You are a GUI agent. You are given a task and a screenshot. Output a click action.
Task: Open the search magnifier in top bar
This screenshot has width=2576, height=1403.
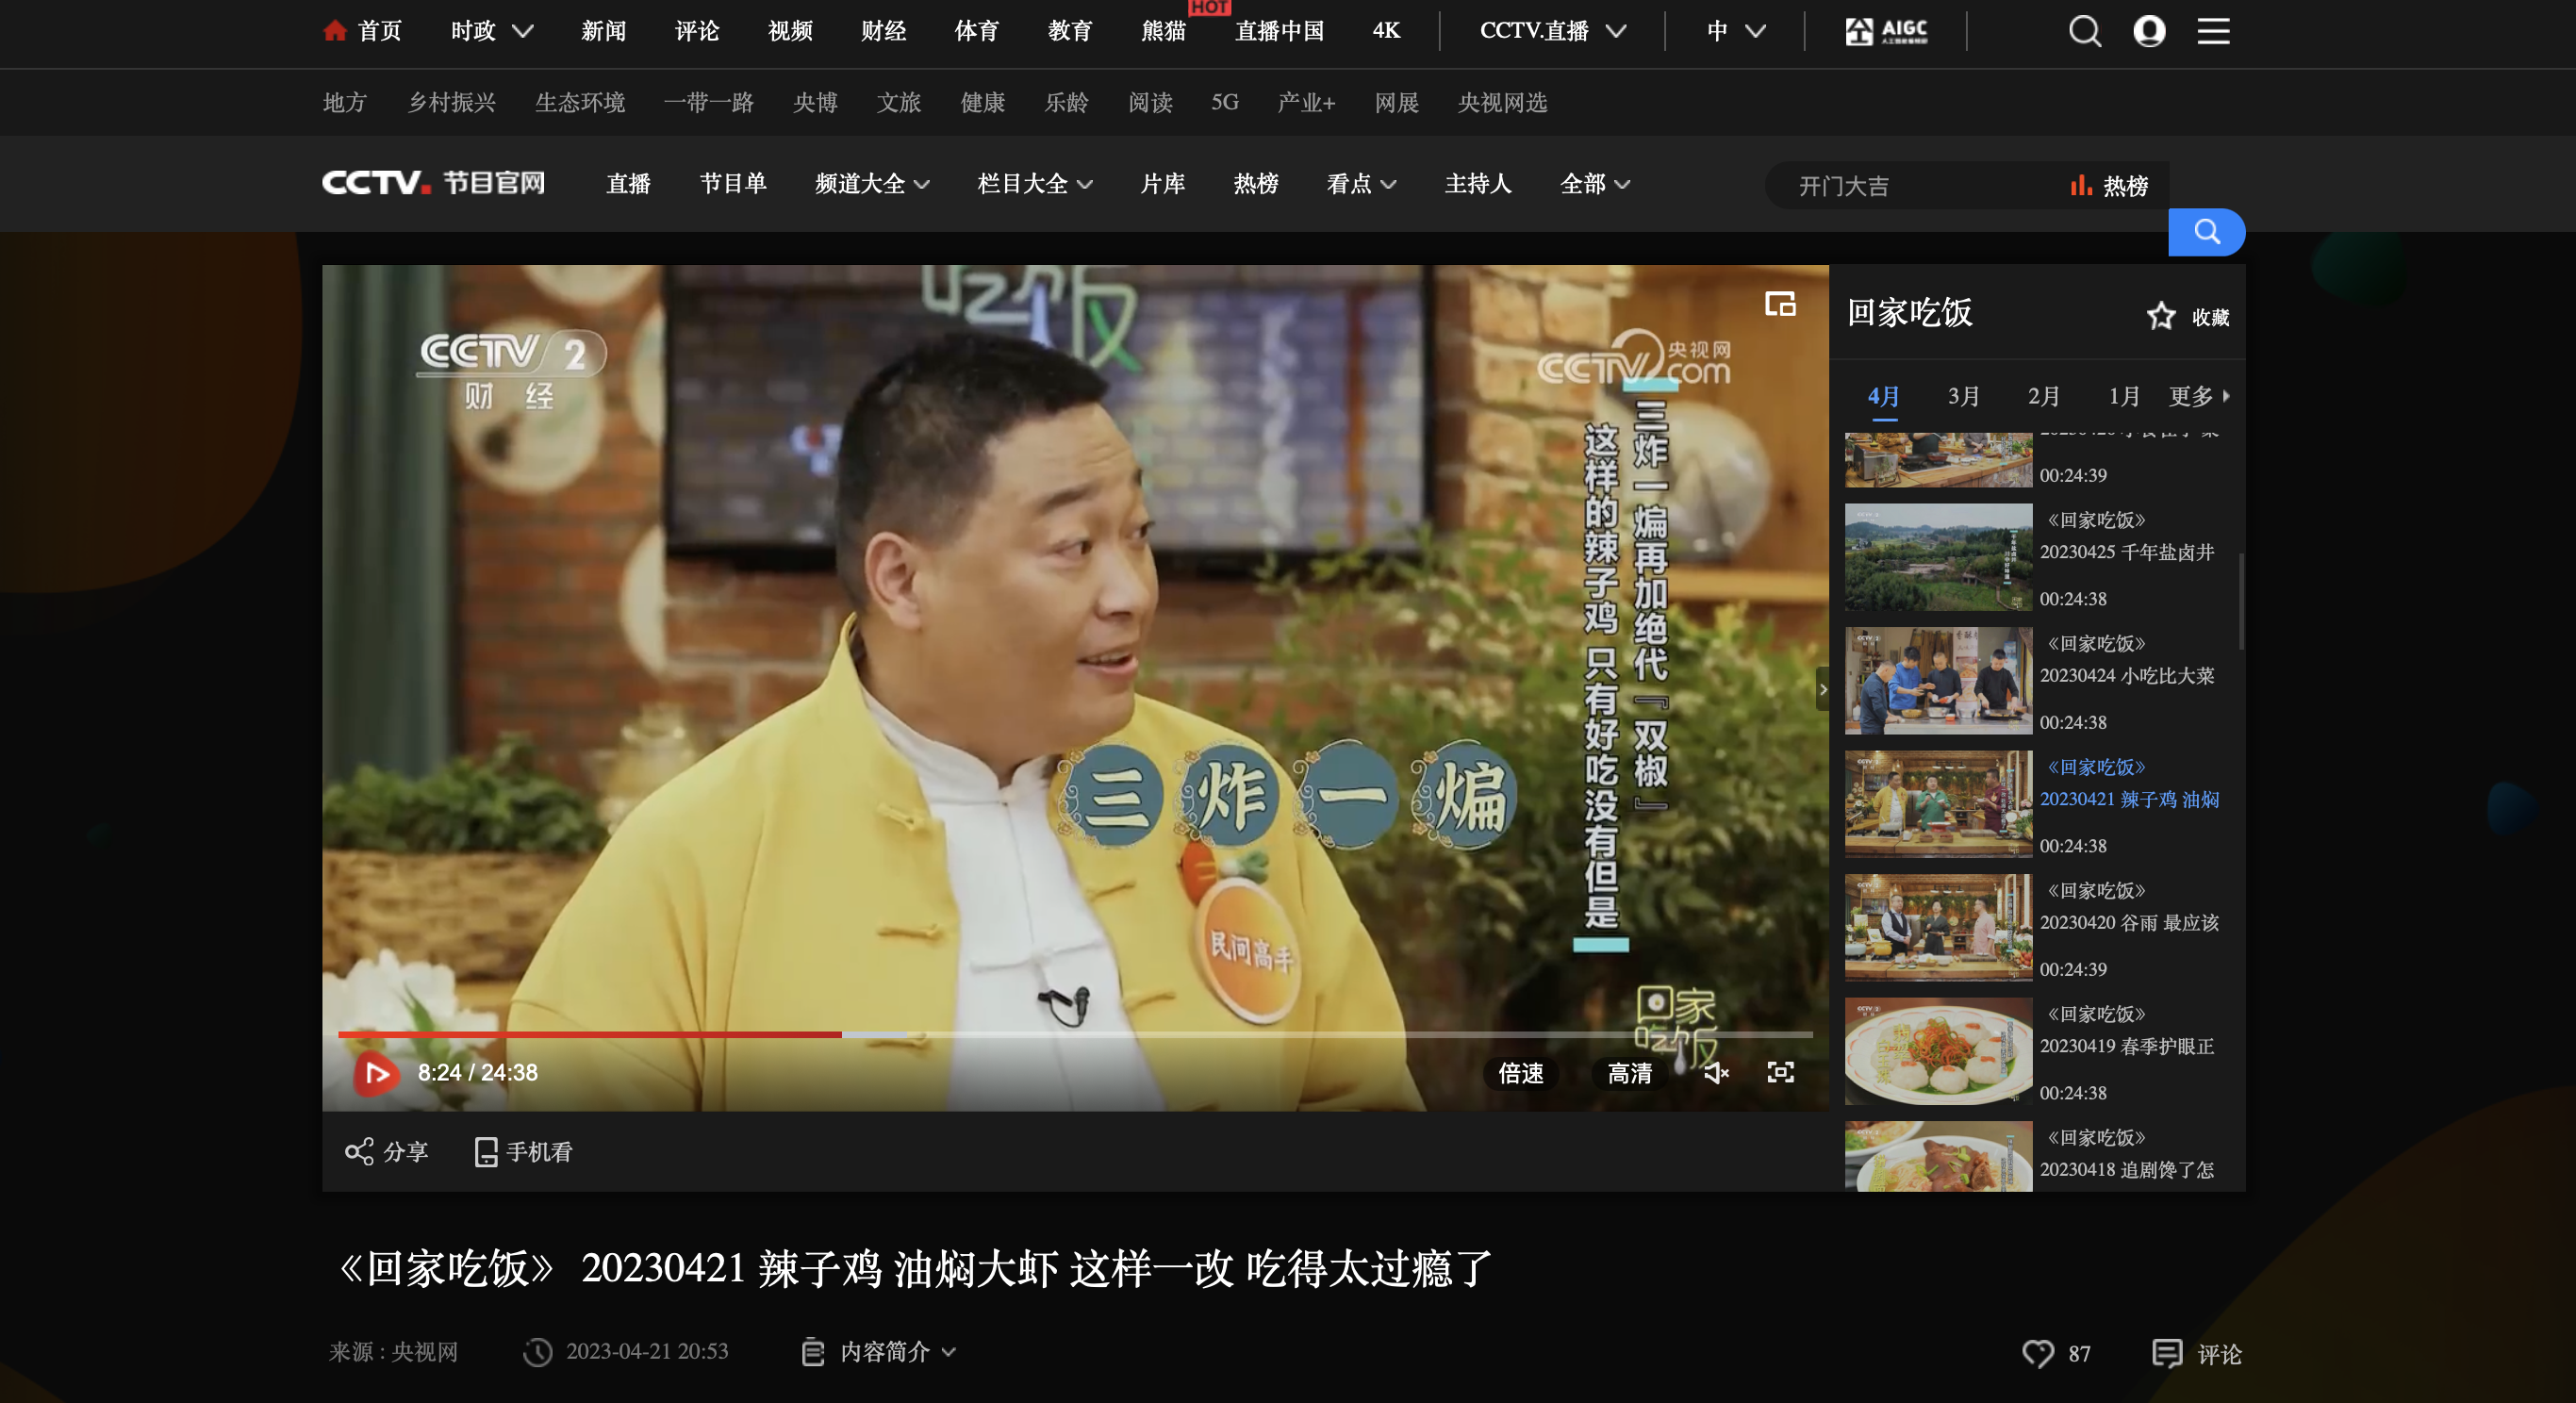[x=2084, y=31]
